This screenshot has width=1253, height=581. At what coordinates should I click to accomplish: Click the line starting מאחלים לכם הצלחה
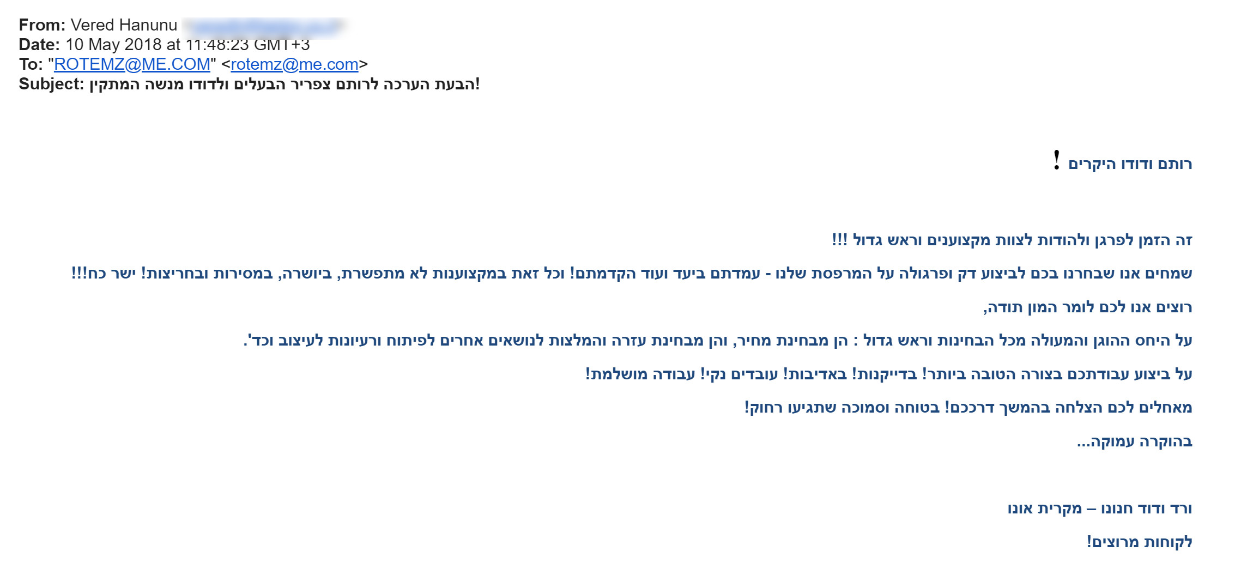pos(968,408)
